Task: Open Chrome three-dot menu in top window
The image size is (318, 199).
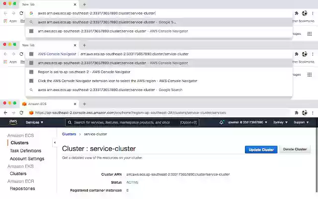Action: (x=313, y=13)
